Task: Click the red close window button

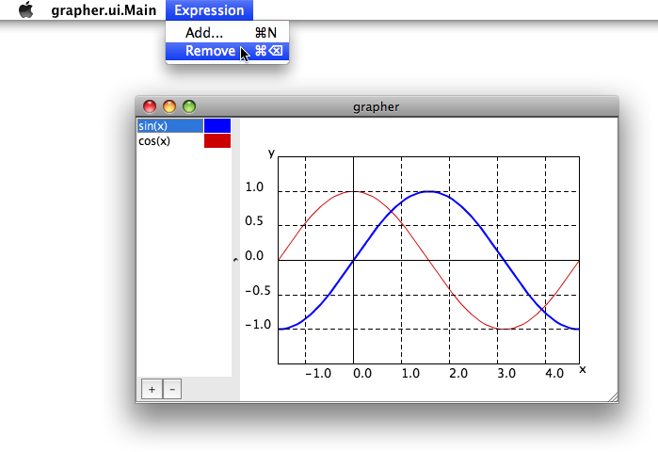Action: [150, 106]
